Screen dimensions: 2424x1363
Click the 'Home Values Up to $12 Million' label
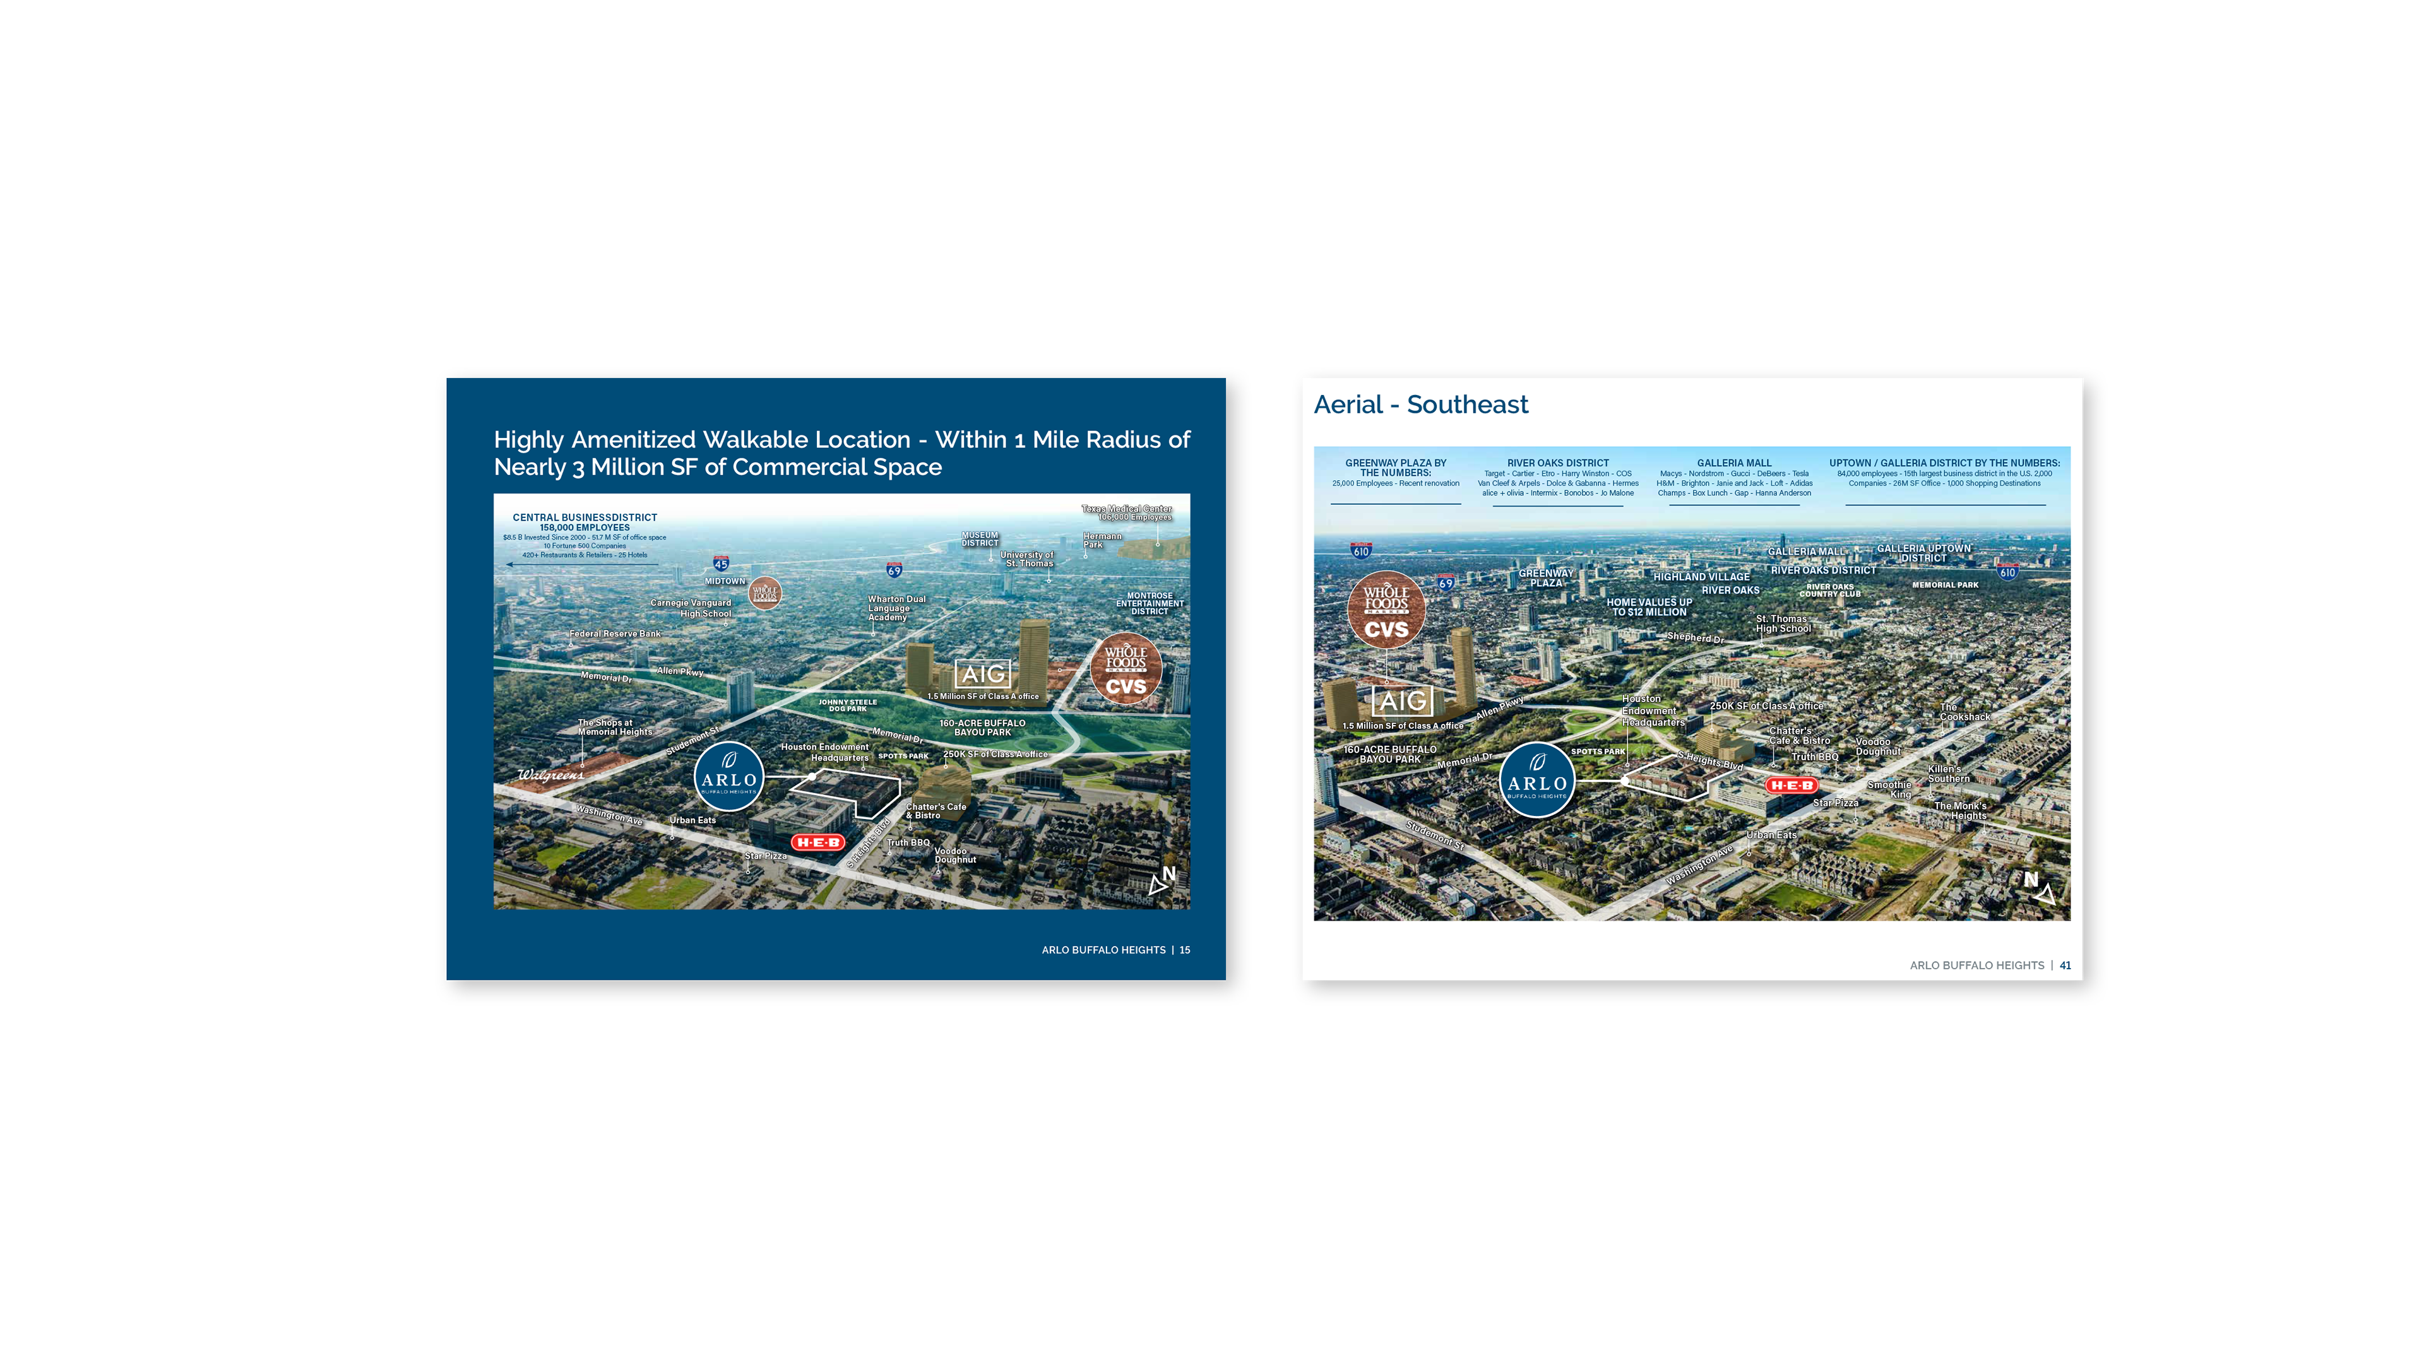1649,606
